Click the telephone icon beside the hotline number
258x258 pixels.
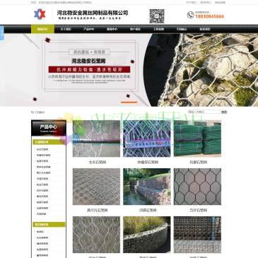[x=190, y=15]
